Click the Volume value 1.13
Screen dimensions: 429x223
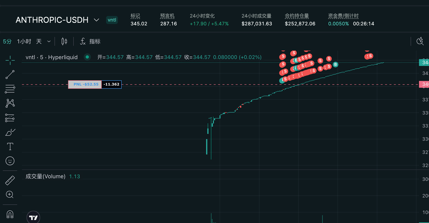click(74, 176)
